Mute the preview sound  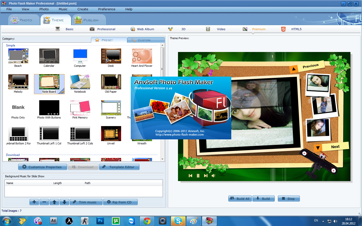tap(213, 176)
